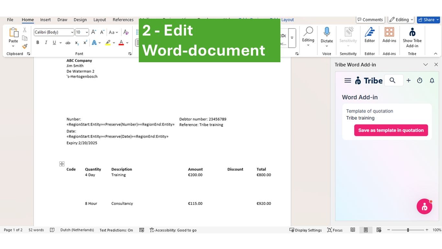Increase font size with Grow Font
The image size is (442, 249).
[94, 32]
